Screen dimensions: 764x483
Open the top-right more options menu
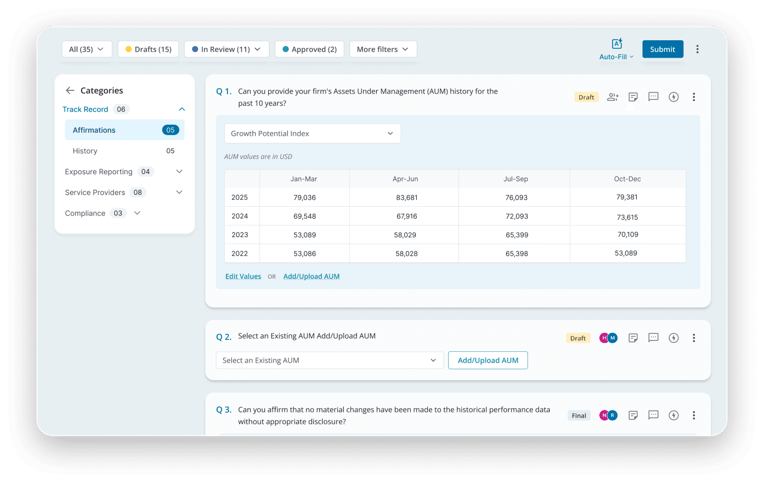tap(697, 49)
